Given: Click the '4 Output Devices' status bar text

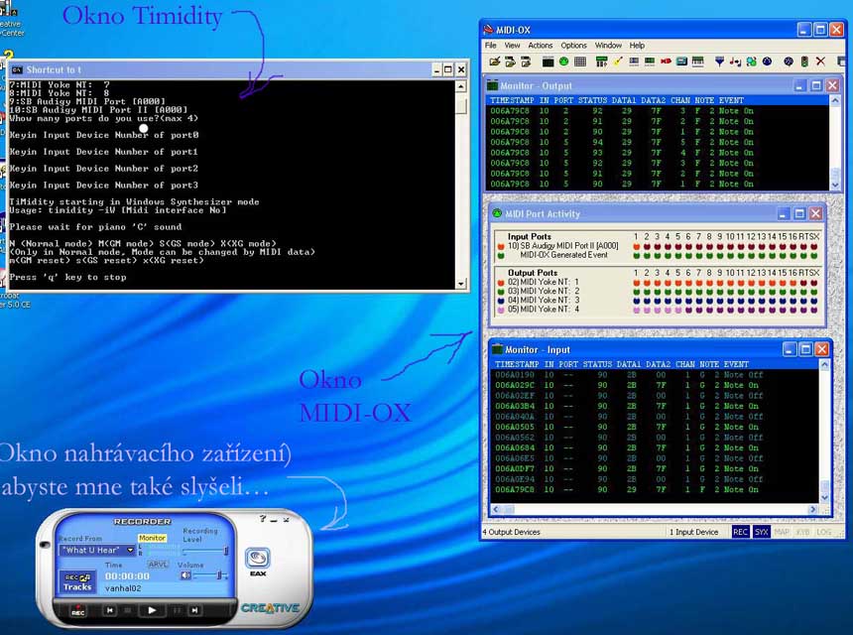Looking at the screenshot, I should [x=512, y=532].
